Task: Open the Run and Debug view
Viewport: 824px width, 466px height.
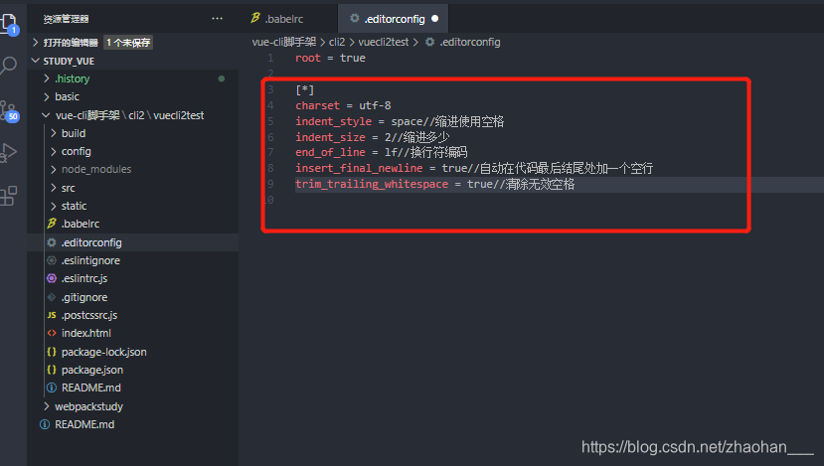Action: [x=8, y=153]
